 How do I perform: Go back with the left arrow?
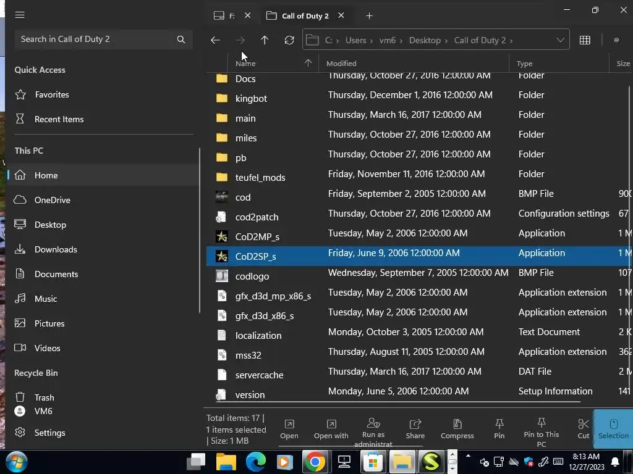pos(215,40)
